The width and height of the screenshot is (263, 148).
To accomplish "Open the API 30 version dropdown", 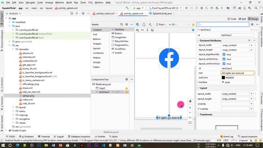I will 173,25.
